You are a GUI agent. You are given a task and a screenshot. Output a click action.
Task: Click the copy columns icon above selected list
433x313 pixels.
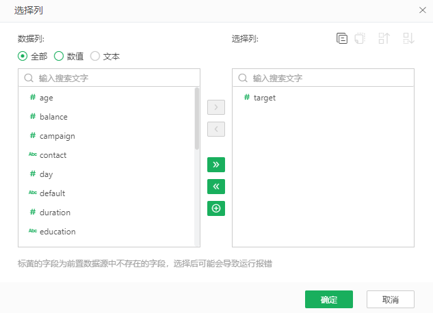342,39
